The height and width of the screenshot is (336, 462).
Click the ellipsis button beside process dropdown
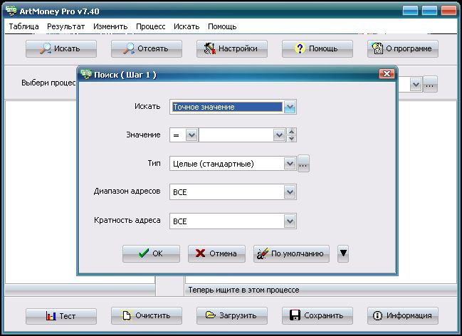coord(430,85)
